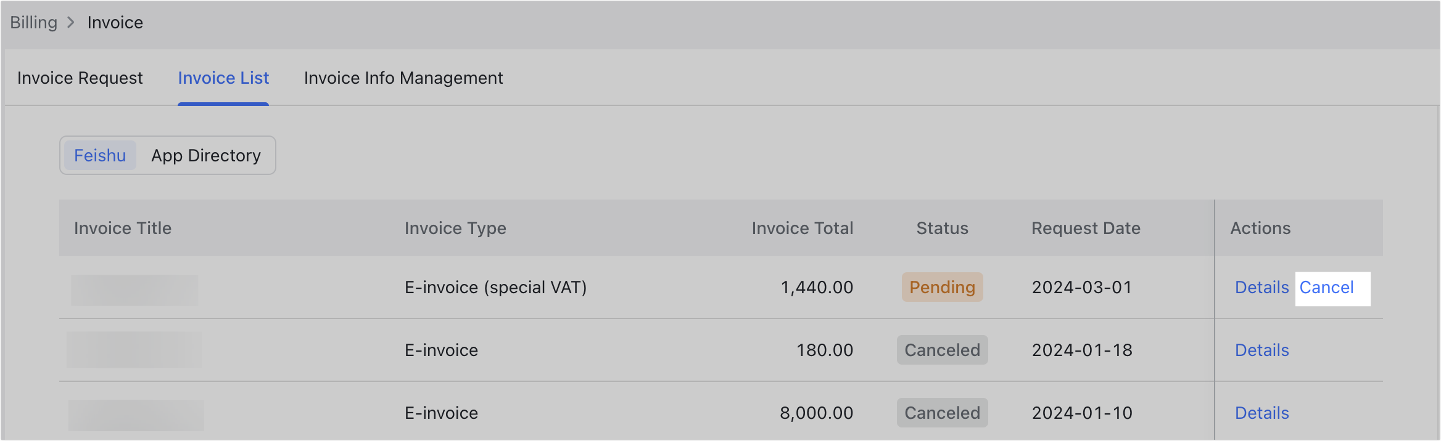The width and height of the screenshot is (1441, 441).
Task: Click the Invoice Title column header
Action: [122, 228]
